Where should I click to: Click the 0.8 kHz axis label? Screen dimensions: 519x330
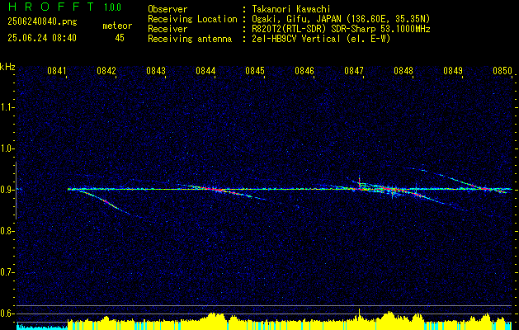click(x=7, y=231)
